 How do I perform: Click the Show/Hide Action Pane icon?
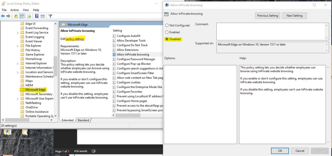point(42,16)
